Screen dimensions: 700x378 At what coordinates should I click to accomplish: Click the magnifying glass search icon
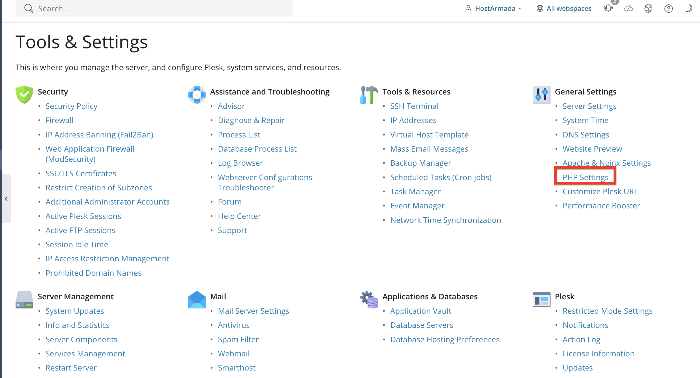[x=29, y=8]
